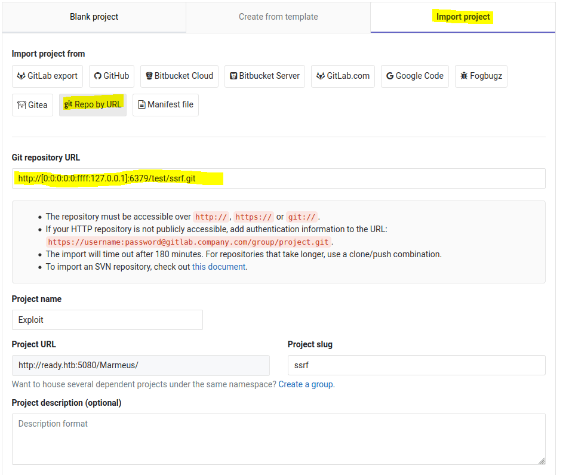The image size is (566, 475).
Task: Select git Repo by URL option
Action: tap(93, 105)
